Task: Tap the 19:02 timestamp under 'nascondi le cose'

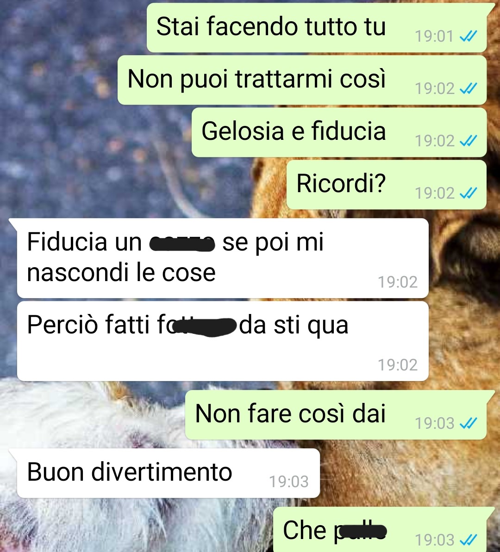Action: pos(398,282)
